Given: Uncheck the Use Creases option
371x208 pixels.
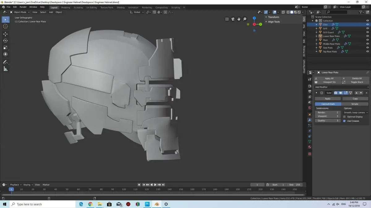Looking at the screenshot, I should click(344, 121).
